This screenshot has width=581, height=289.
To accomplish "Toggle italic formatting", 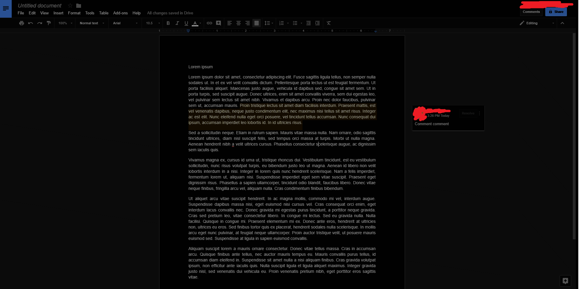I will 177,23.
